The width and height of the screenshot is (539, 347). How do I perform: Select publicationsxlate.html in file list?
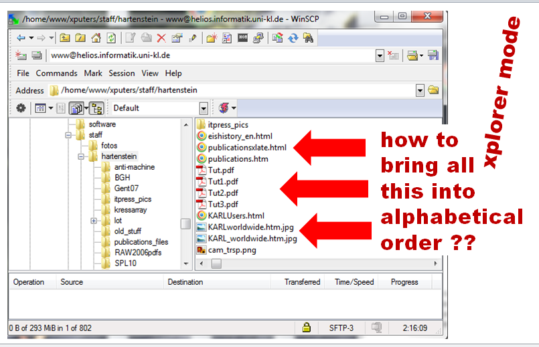tap(247, 147)
